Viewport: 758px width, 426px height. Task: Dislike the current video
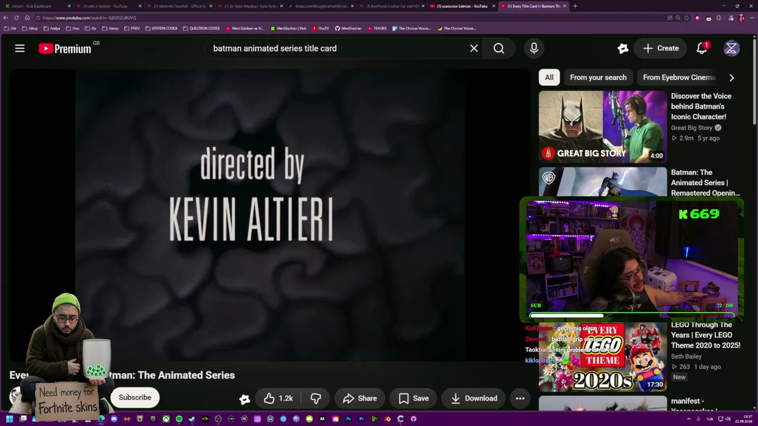point(316,398)
